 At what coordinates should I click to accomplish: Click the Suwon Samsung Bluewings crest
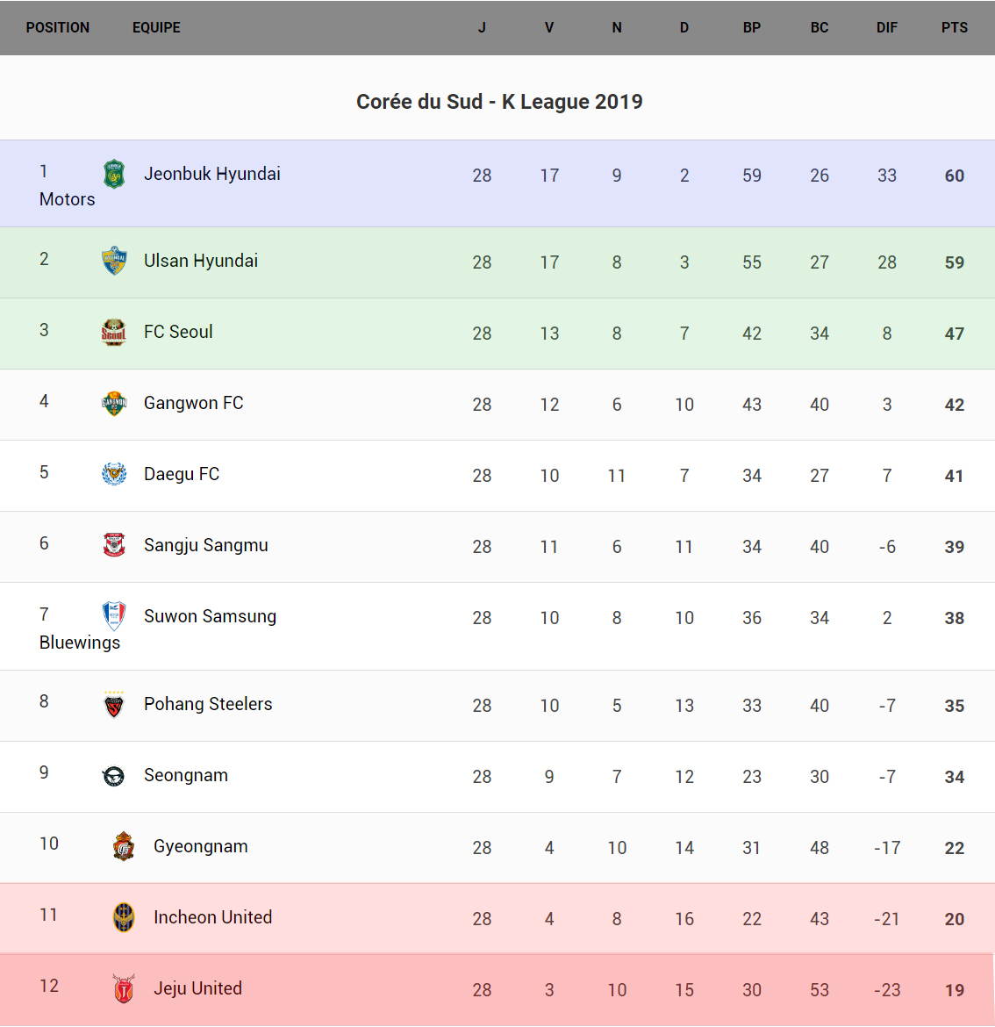(x=114, y=616)
